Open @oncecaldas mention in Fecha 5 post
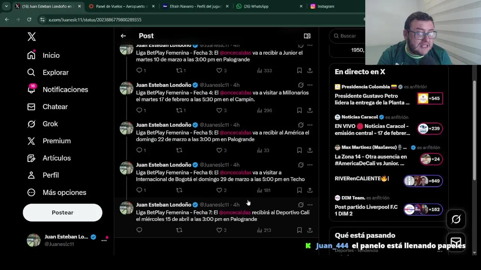 [x=235, y=132]
